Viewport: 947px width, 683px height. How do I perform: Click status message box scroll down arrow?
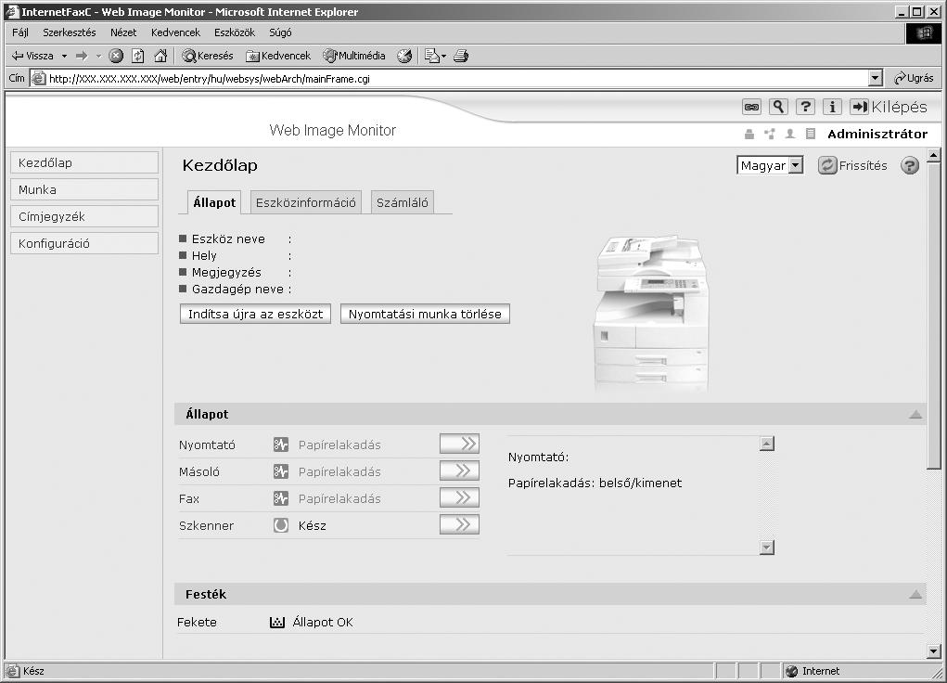pos(767,548)
